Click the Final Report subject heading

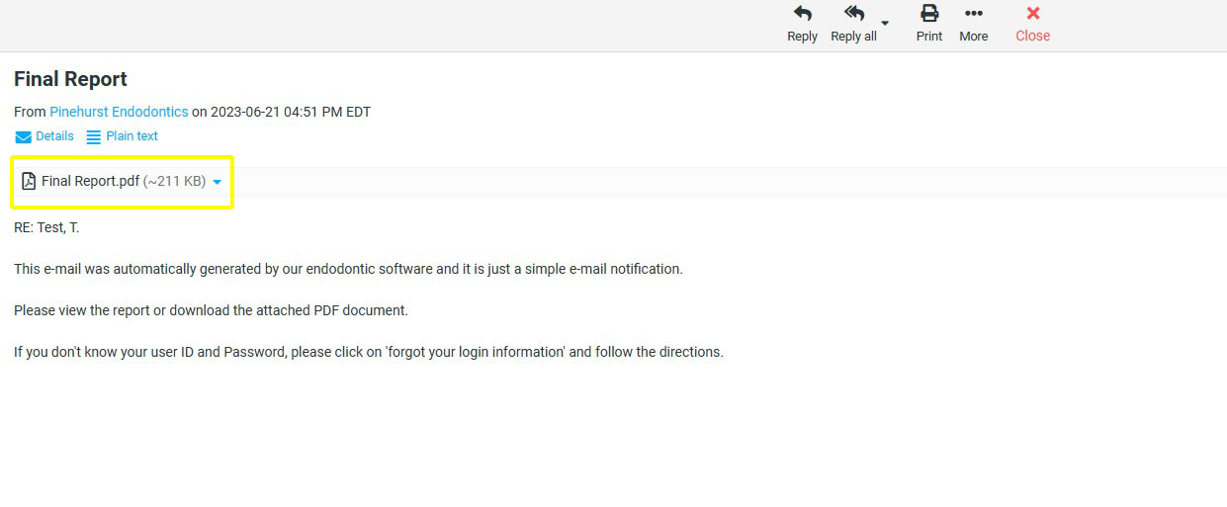point(70,79)
